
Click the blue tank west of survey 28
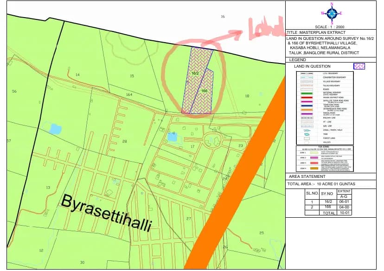coord(56,129)
